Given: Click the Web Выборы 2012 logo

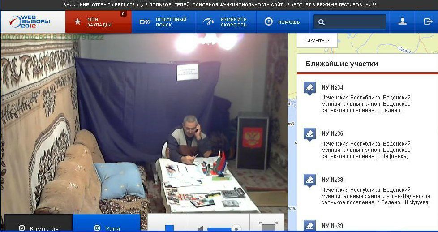Looking at the screenshot, I should pos(32,21).
